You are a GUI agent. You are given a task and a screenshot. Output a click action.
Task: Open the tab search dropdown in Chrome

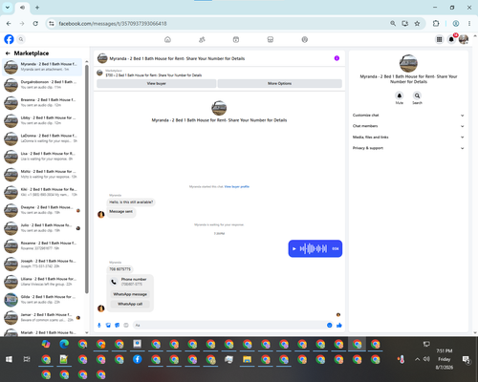pyautogui.click(x=8, y=8)
